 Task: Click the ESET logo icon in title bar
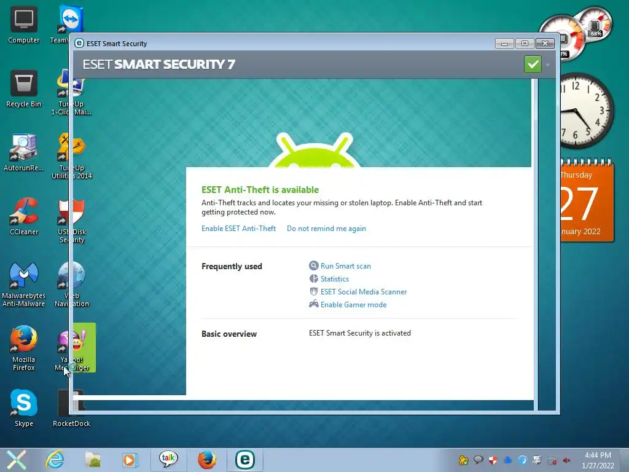79,44
